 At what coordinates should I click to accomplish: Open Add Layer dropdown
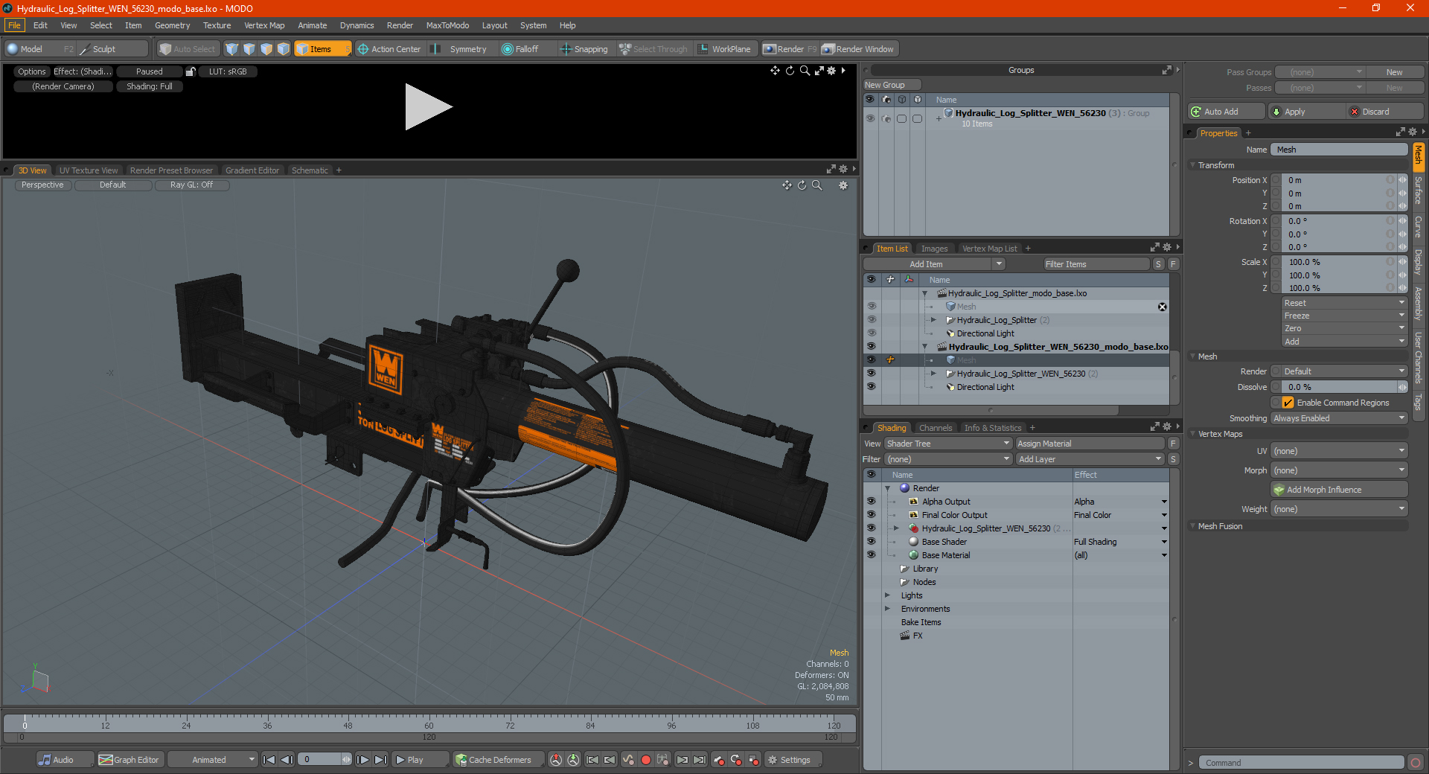(x=1090, y=459)
